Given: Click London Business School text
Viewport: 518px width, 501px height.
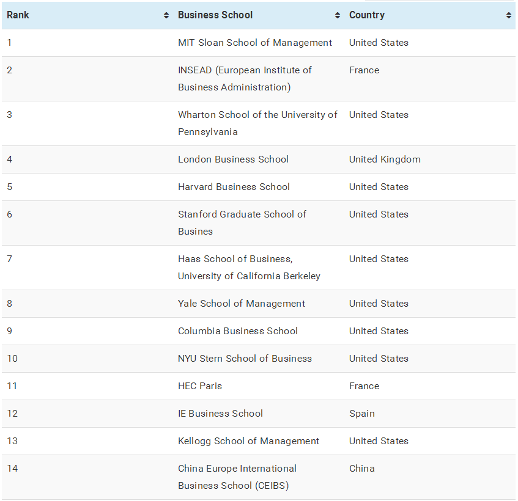Looking at the screenshot, I should pos(233,159).
